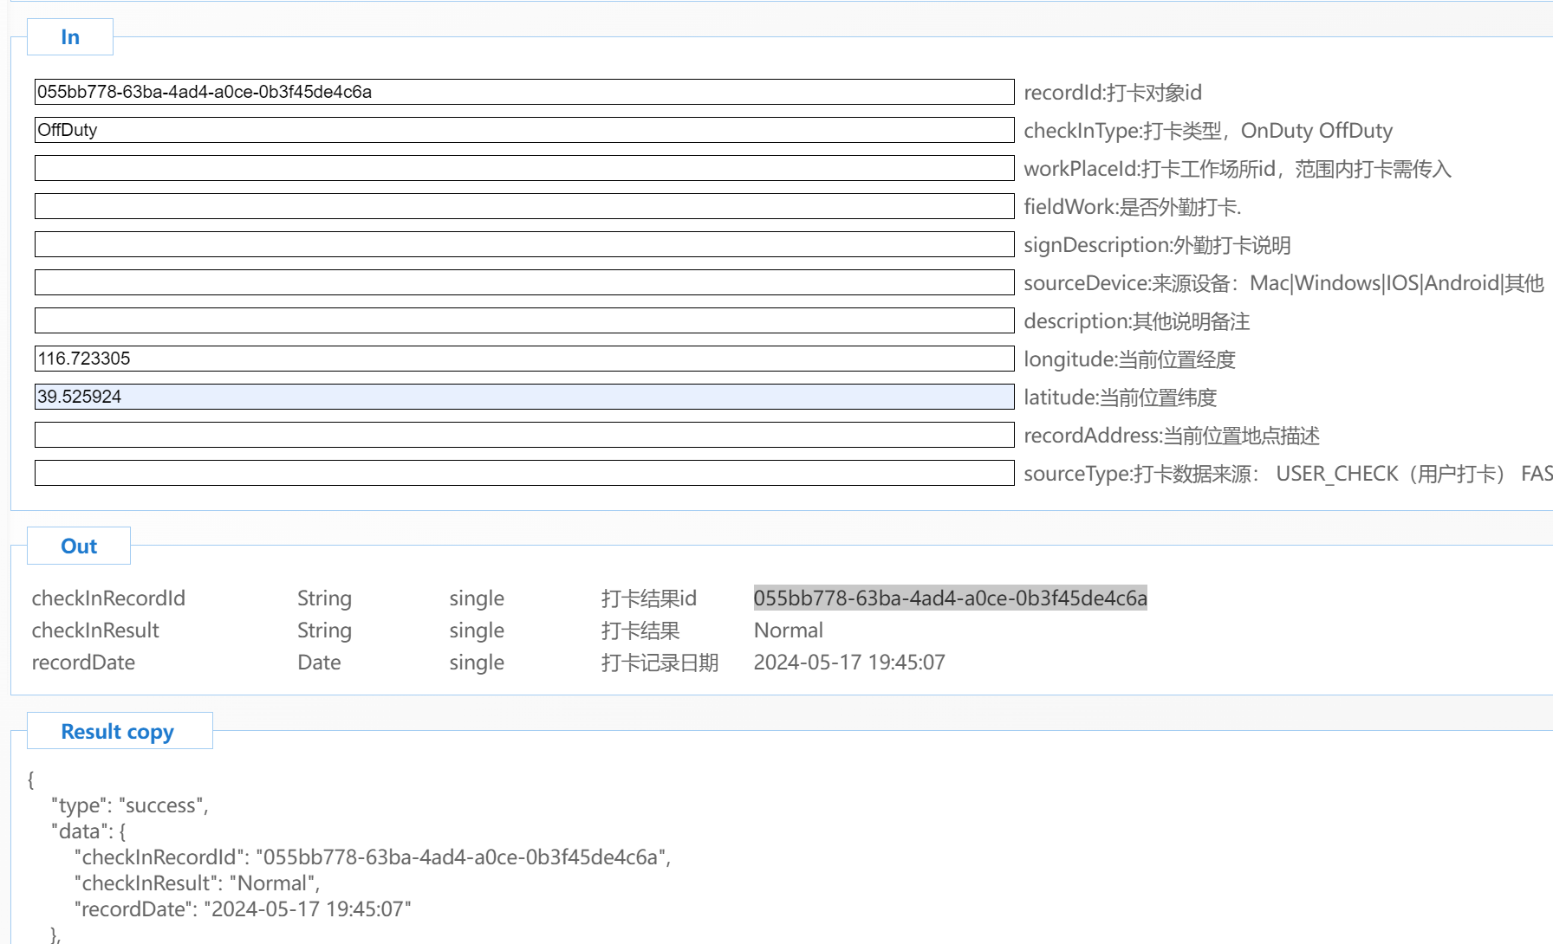
Task: Click the recordId input field
Action: [524, 92]
